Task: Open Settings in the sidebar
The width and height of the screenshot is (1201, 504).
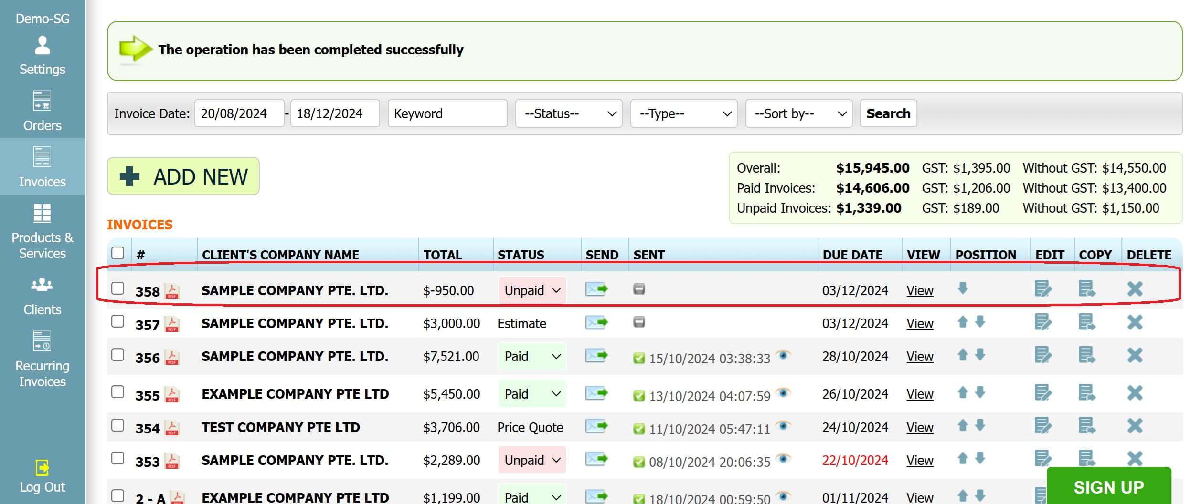Action: 43,56
